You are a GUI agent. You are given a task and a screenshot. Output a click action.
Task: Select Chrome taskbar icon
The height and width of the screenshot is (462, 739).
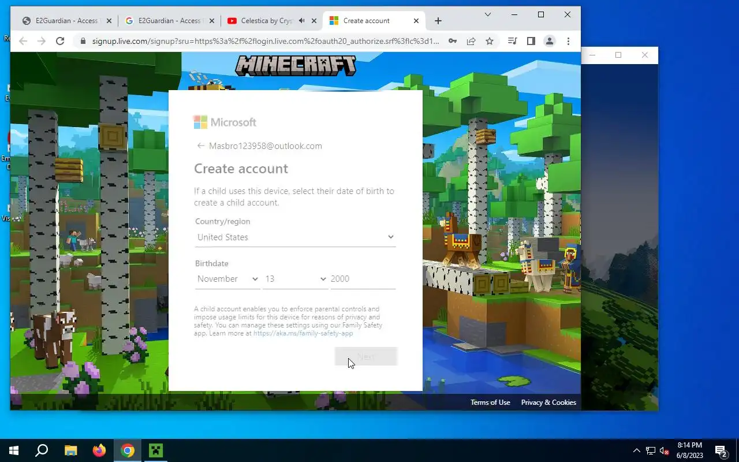(128, 450)
